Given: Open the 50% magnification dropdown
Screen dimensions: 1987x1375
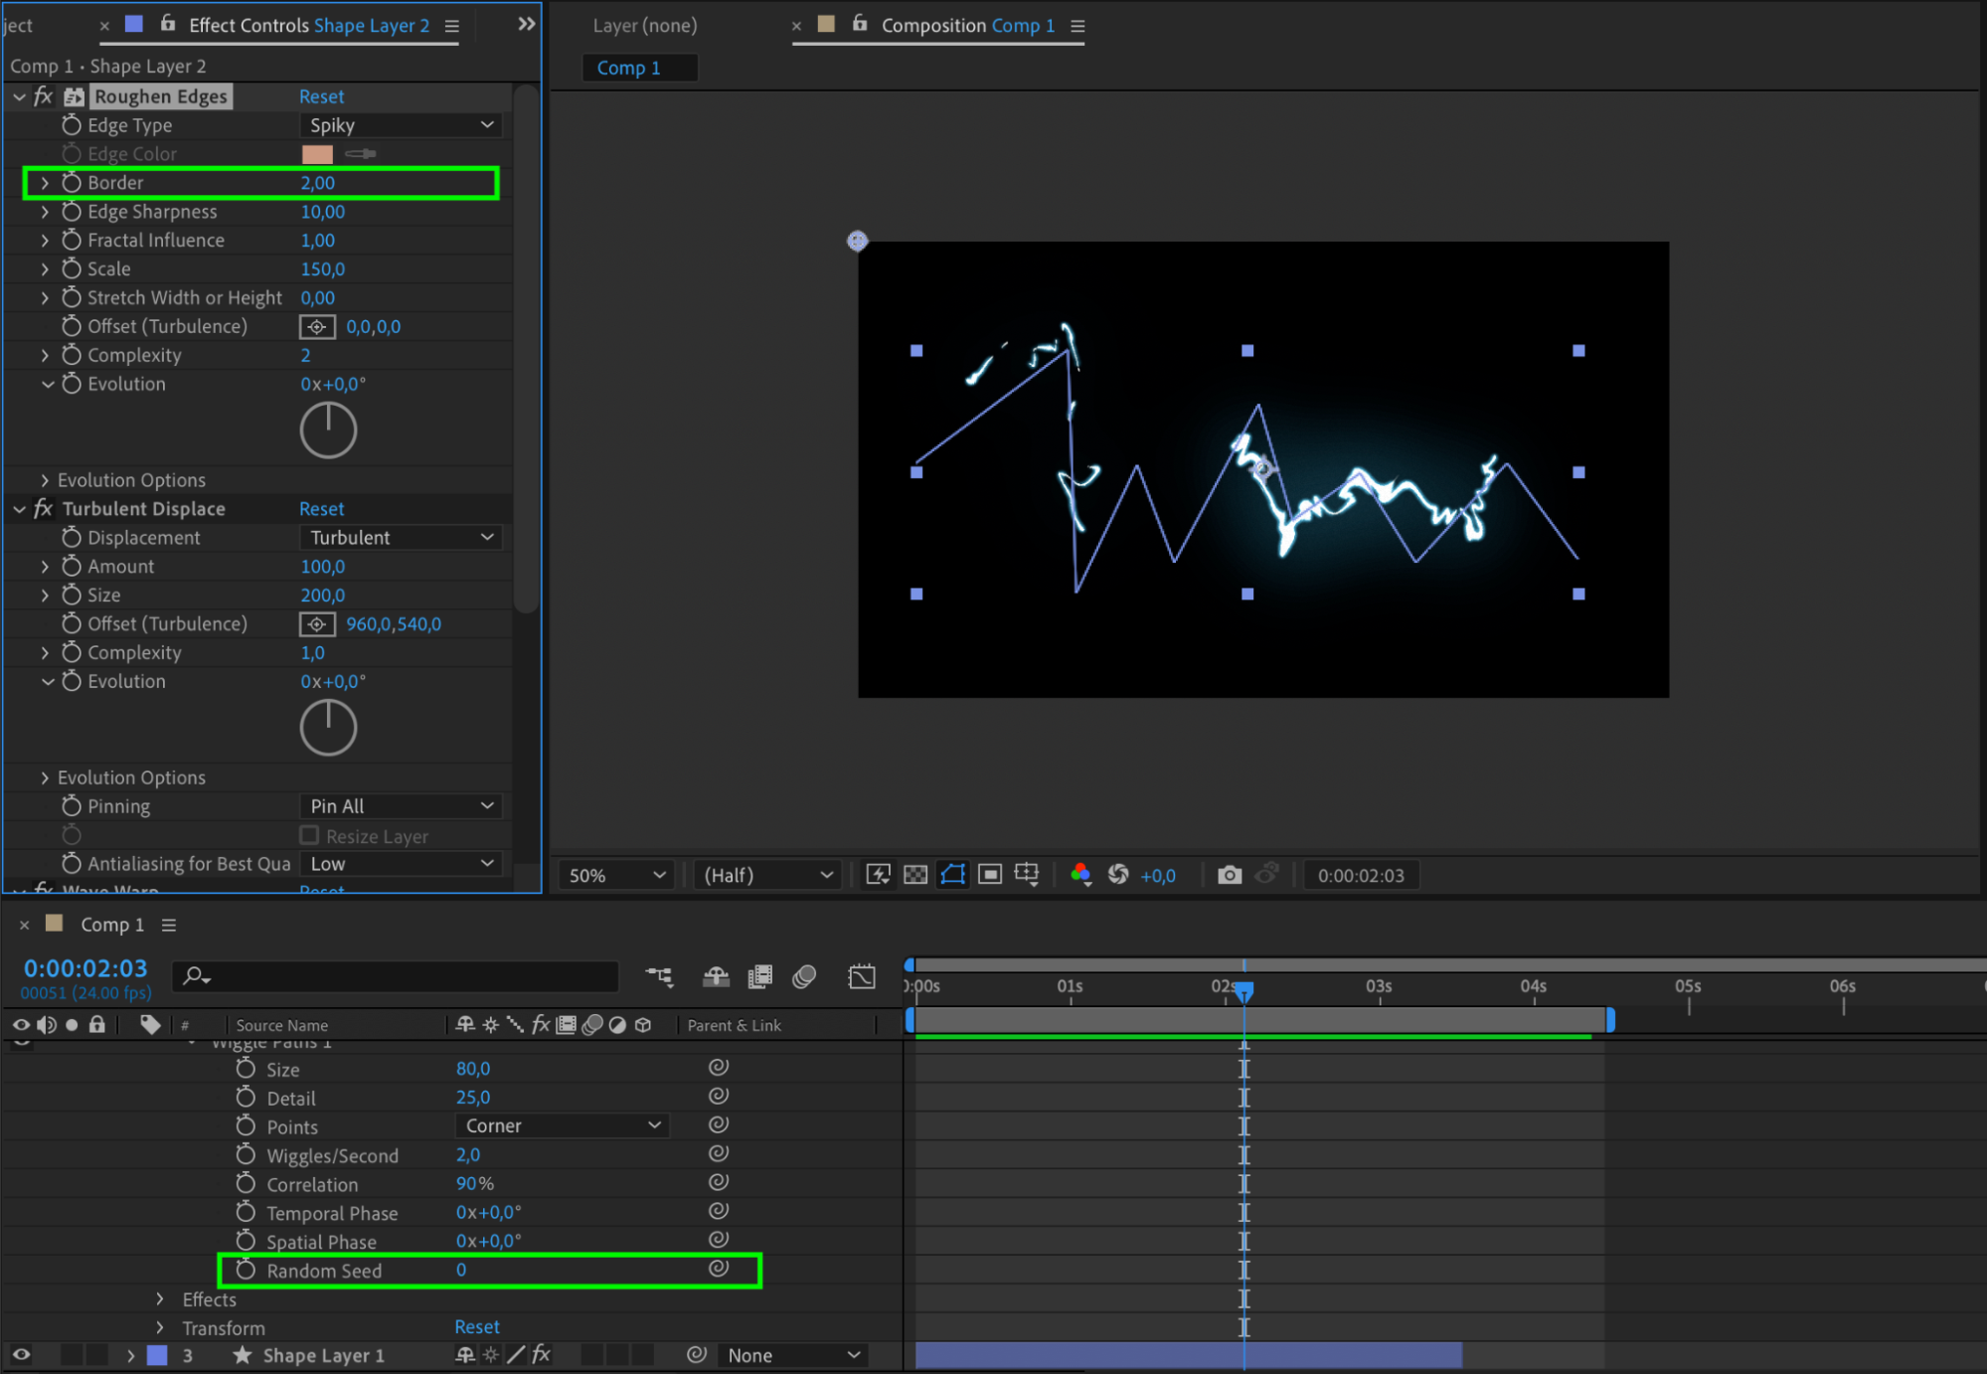Looking at the screenshot, I should (615, 875).
